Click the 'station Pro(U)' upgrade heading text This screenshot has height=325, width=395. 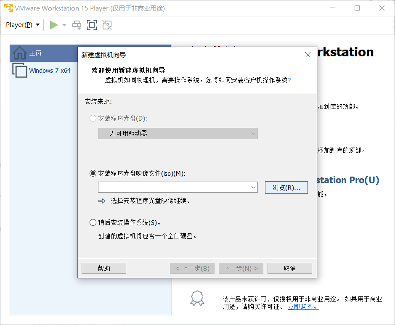[x=348, y=180]
